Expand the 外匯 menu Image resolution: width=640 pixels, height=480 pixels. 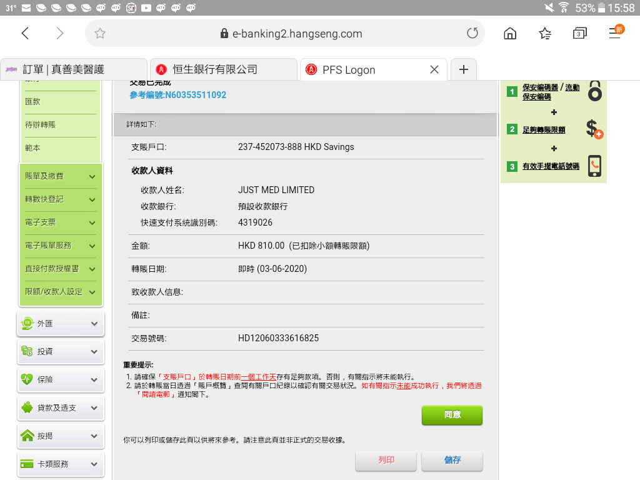(x=61, y=324)
